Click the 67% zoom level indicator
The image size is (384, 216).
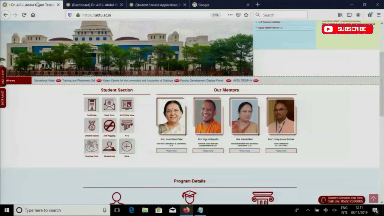(215, 15)
